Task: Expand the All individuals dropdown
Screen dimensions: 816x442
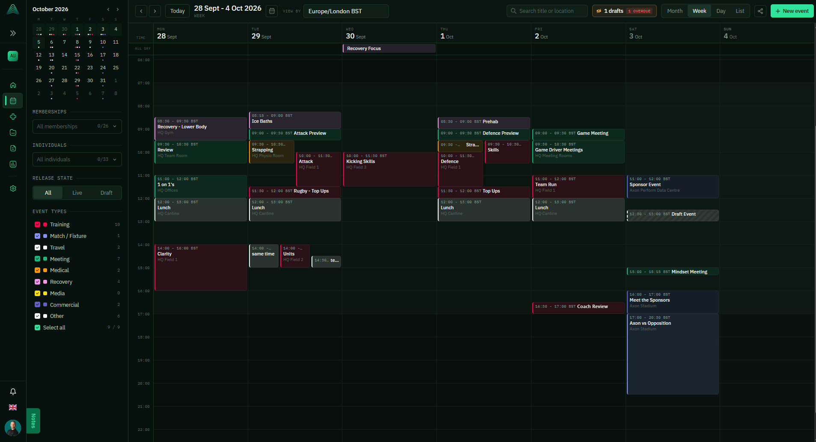Action: pos(77,160)
